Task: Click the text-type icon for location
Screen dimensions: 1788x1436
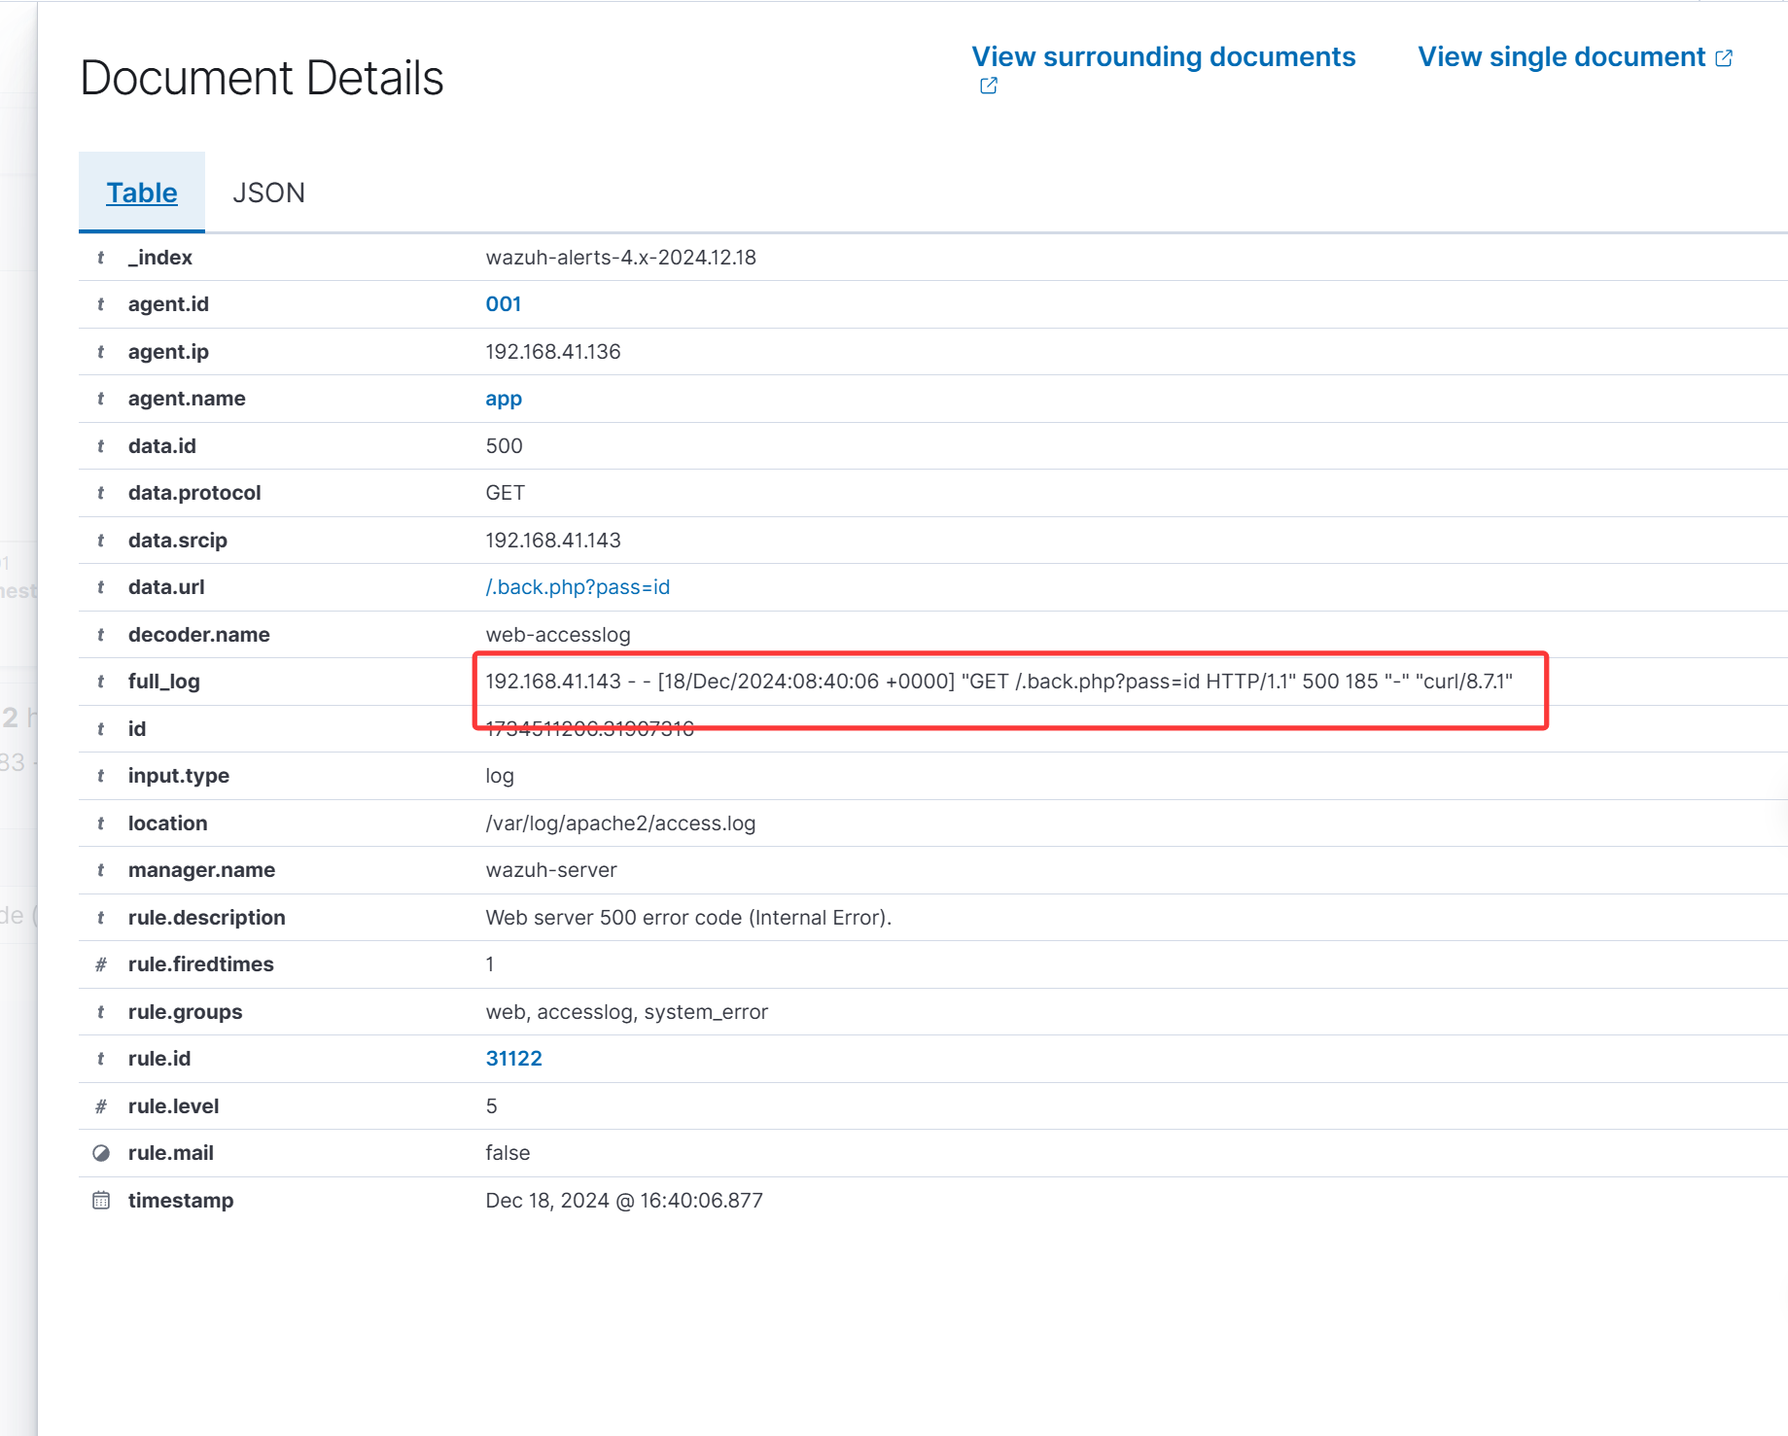Action: (x=100, y=823)
